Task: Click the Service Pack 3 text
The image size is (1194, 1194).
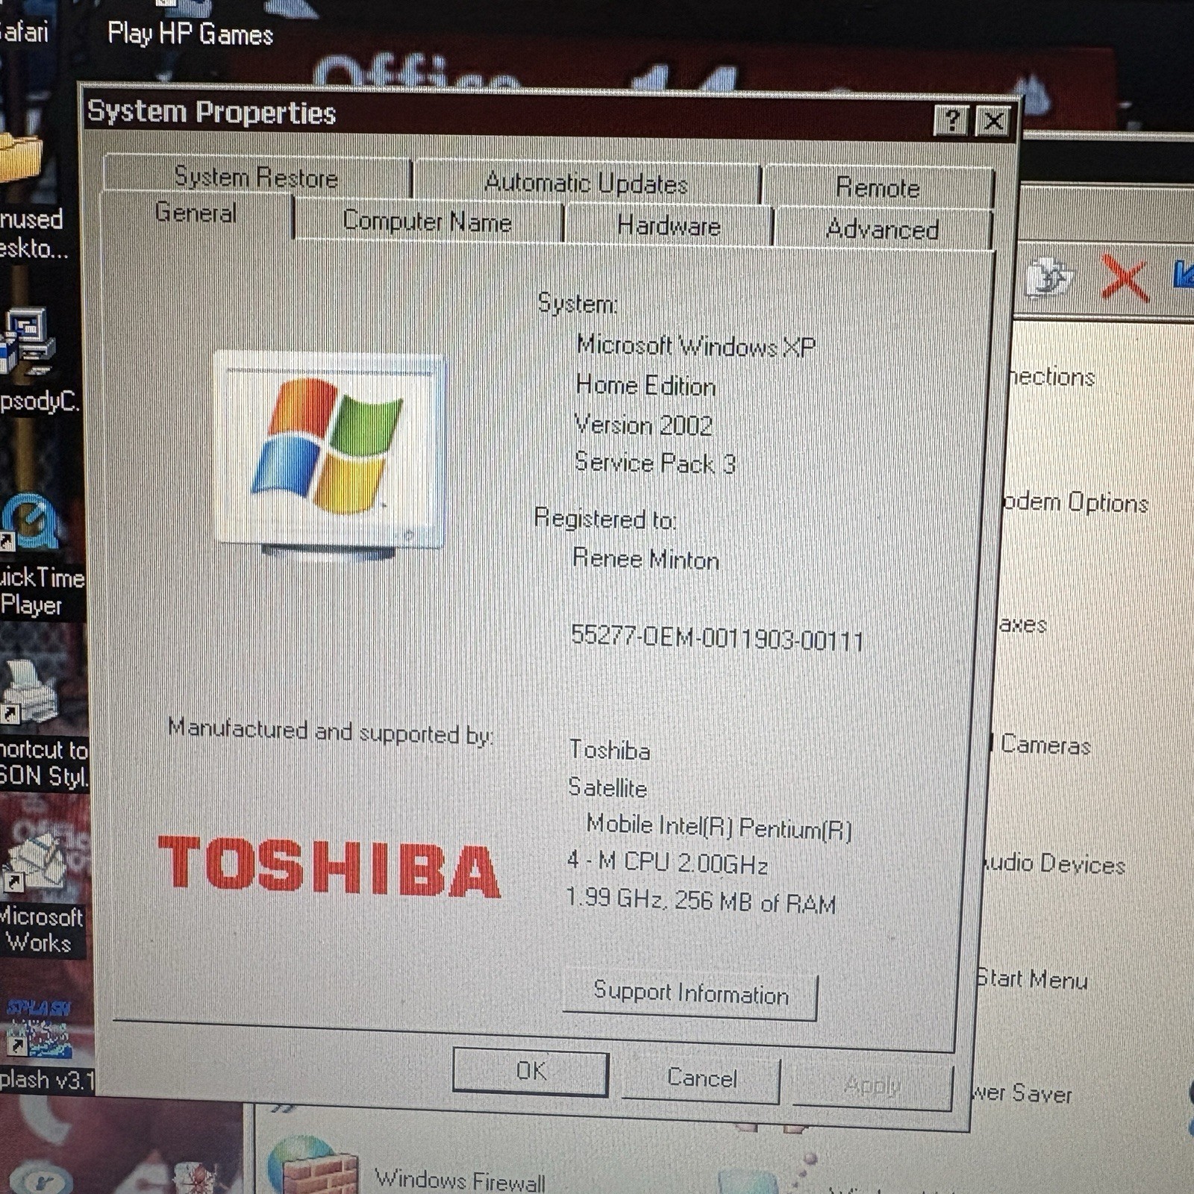Action: [655, 463]
